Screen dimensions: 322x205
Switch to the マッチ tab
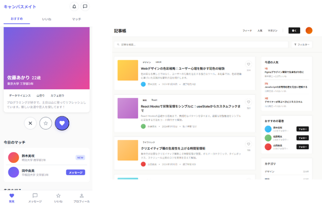[x=76, y=19]
